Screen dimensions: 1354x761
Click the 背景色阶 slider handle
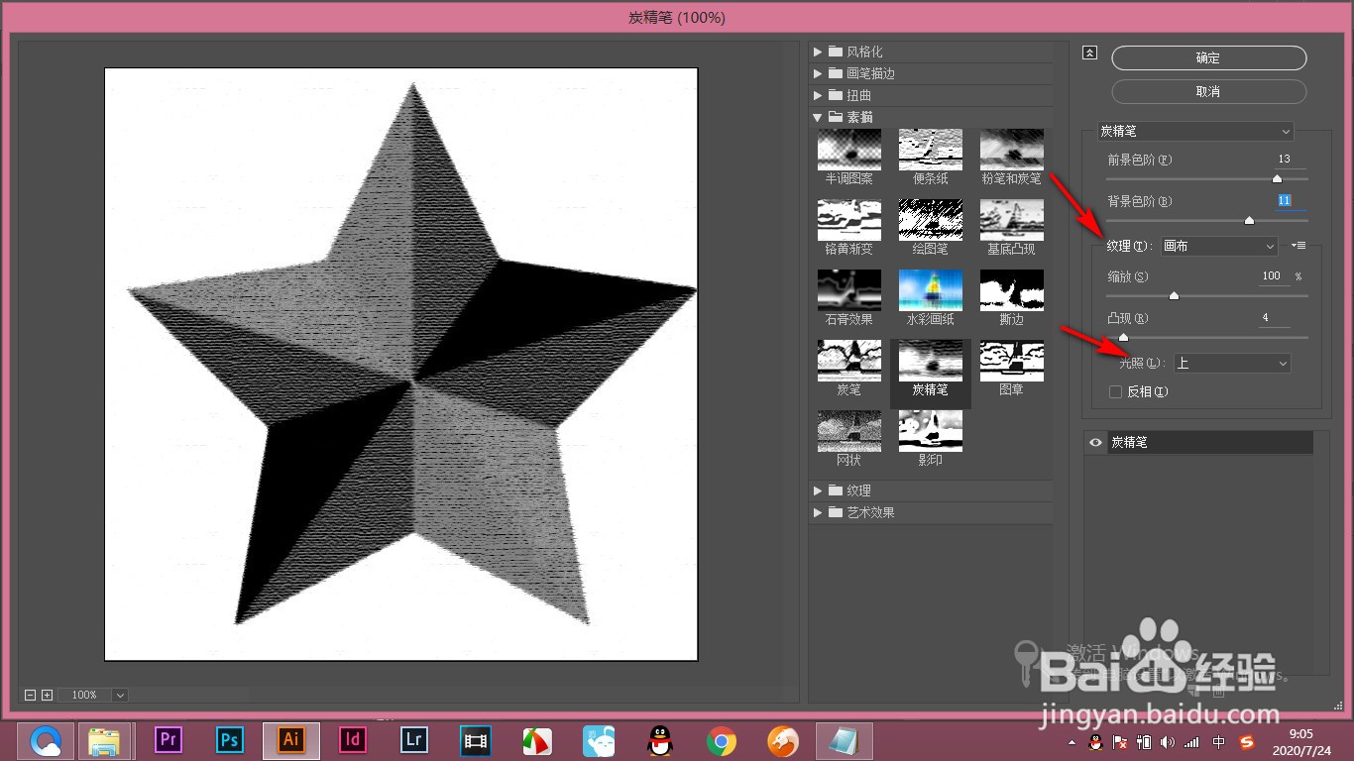click(1249, 220)
